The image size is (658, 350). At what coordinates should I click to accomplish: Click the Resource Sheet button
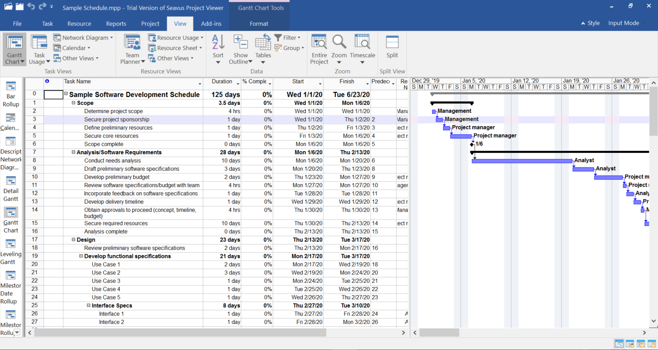tap(175, 48)
